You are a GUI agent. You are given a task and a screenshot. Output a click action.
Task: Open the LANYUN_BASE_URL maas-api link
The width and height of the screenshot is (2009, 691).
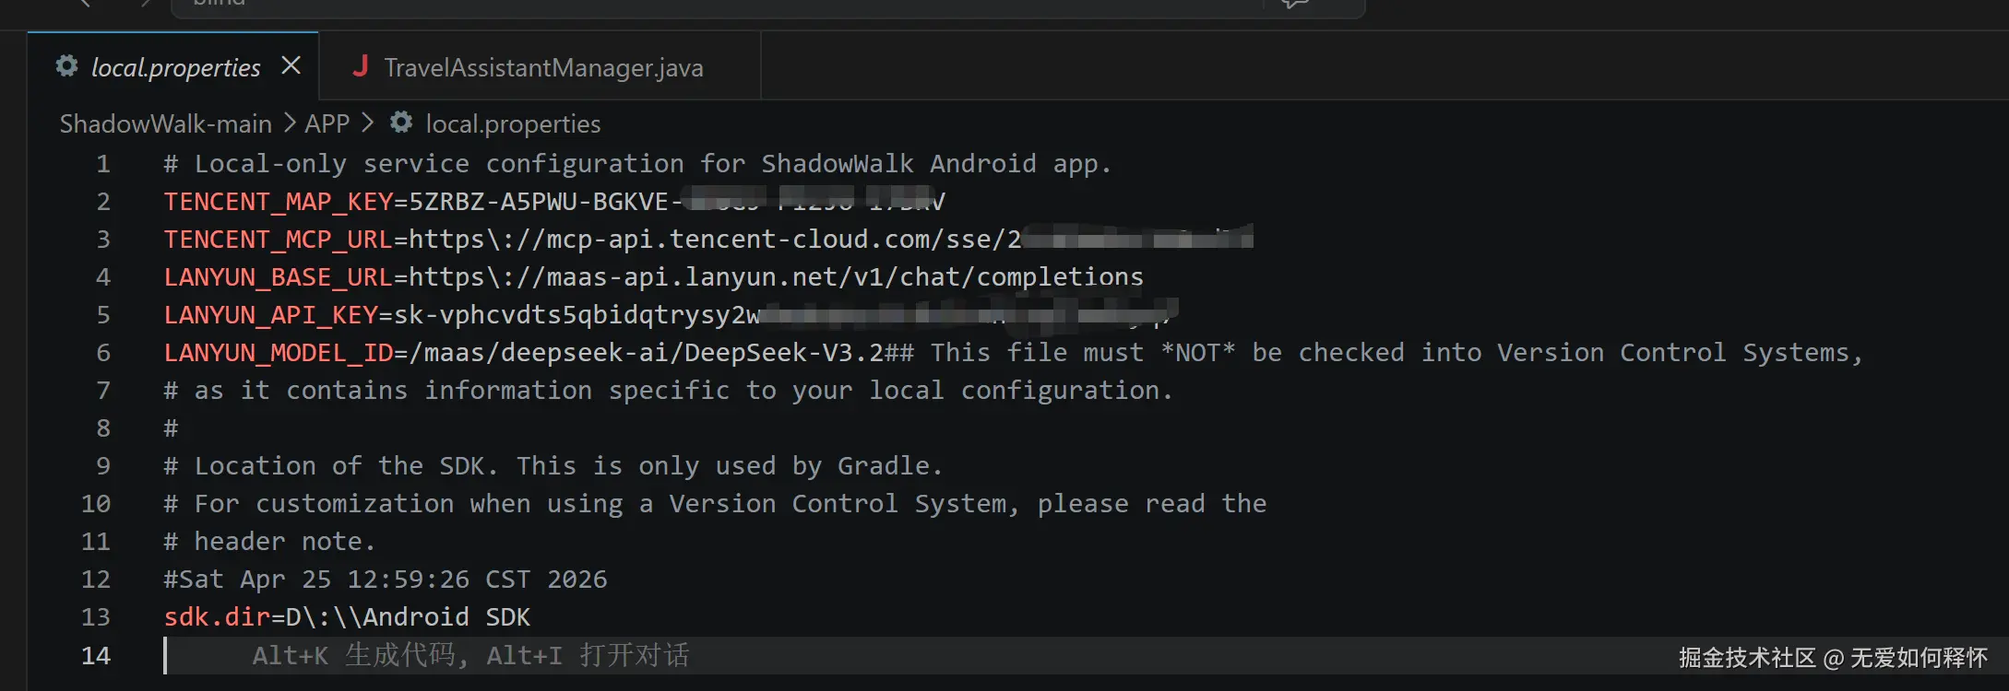pos(775,277)
